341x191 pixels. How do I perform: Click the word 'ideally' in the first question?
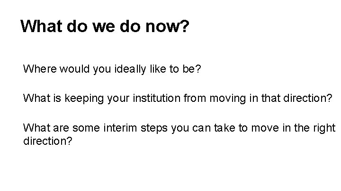tap(130, 69)
